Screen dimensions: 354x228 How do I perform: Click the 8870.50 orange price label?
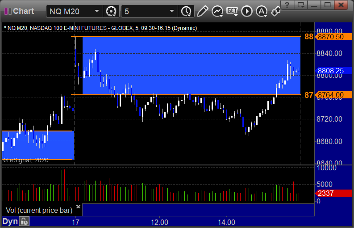pyautogui.click(x=333, y=37)
